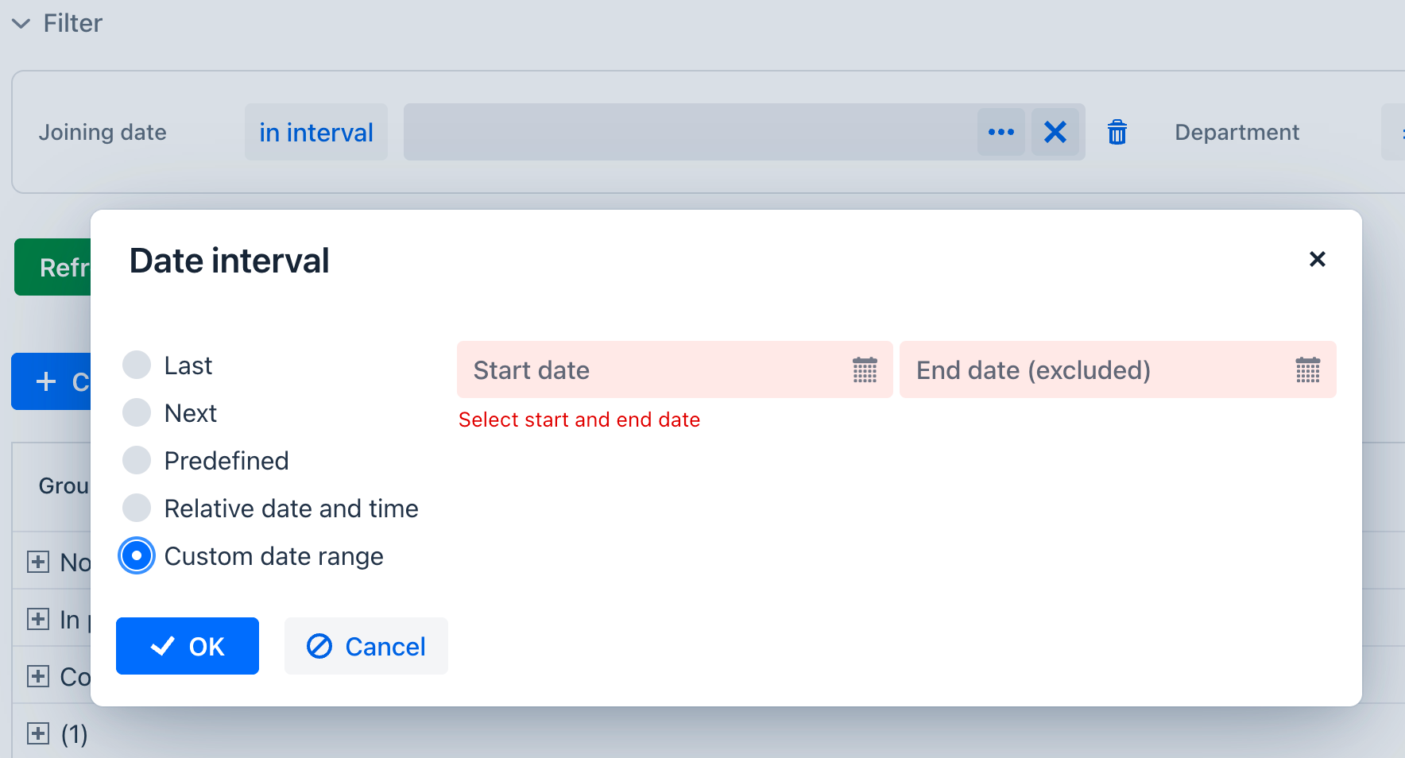
Task: Select the Custom date range option
Action: pyautogui.click(x=137, y=556)
